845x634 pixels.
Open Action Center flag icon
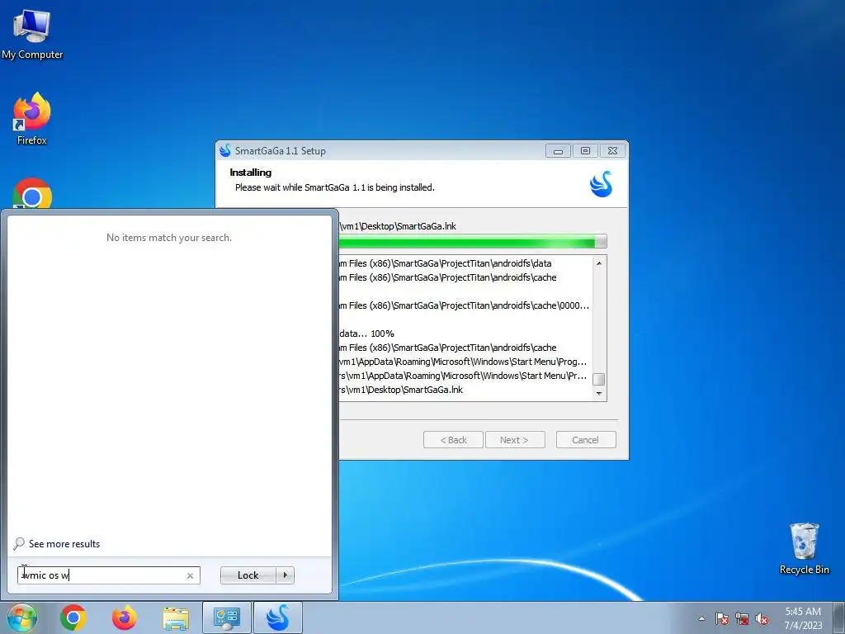coord(722,619)
